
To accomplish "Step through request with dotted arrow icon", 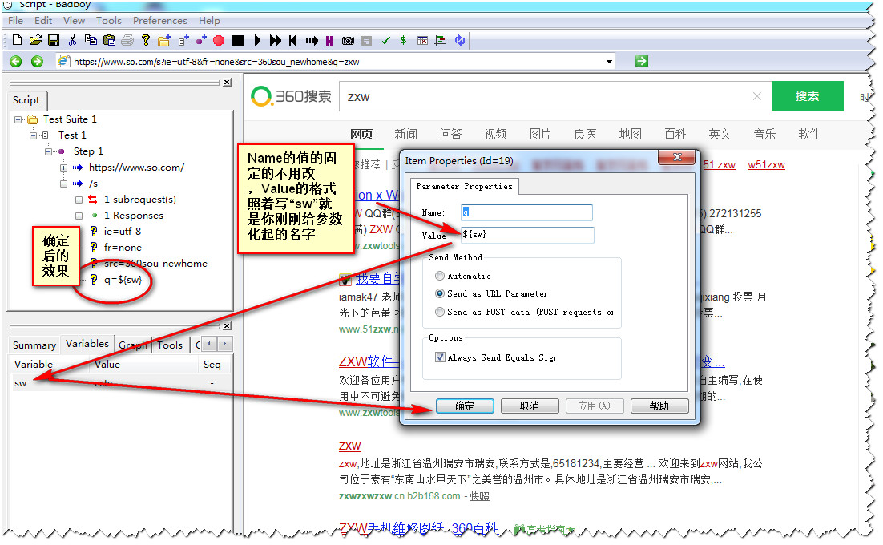I will click(x=312, y=41).
